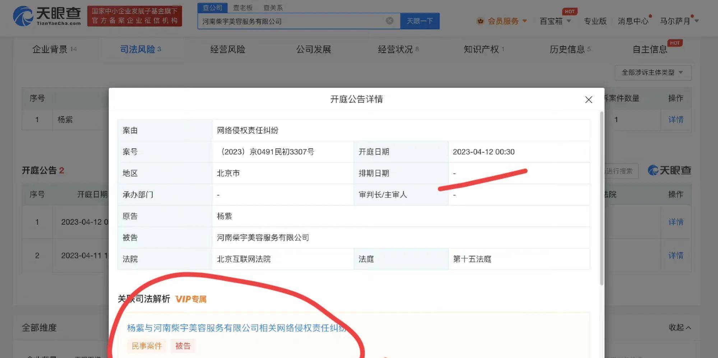Click the courtroom value 第十五法庭
Image resolution: width=718 pixels, height=358 pixels.
tap(472, 259)
